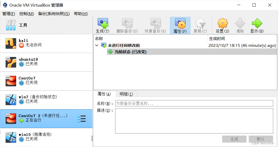This screenshot has height=147, width=278.
Task: Click the snapshot icon for 未进行任何修改前
Action: pos(104,45)
